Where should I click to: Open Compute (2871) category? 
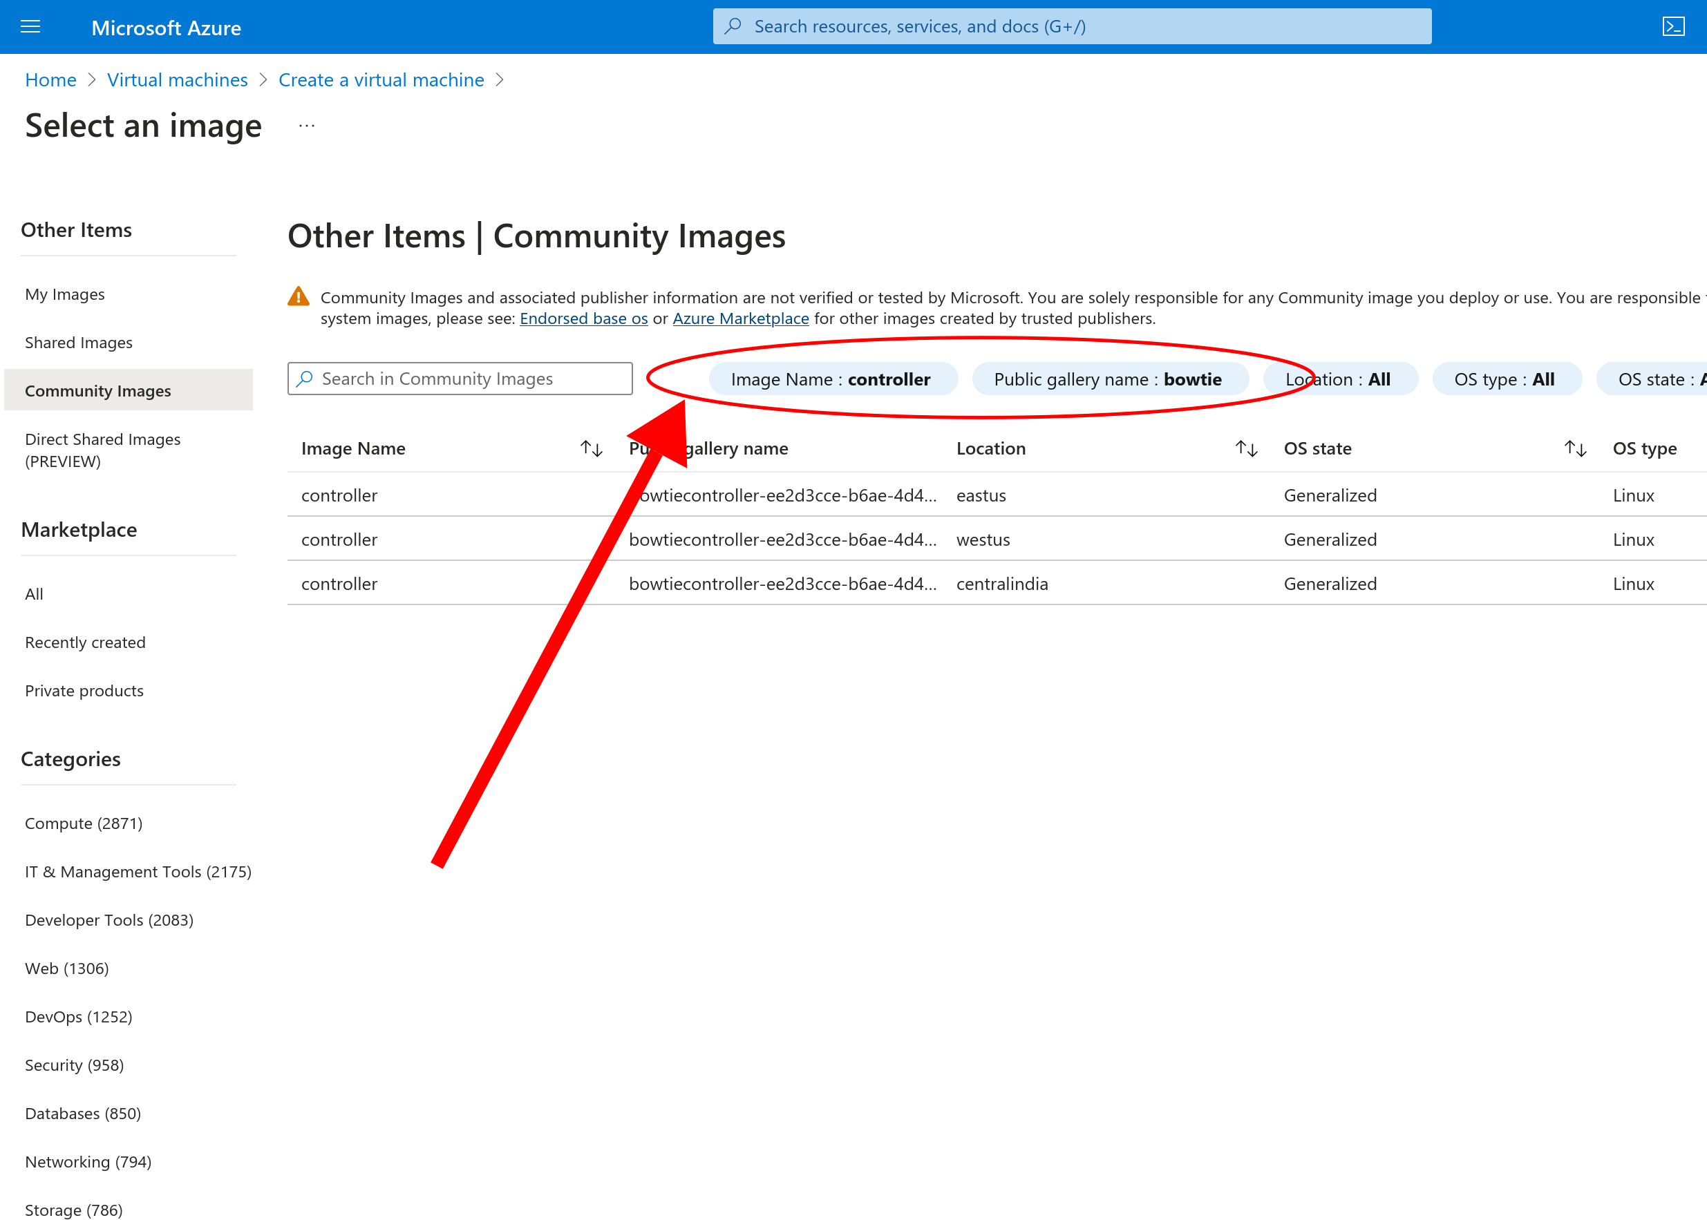[x=84, y=823]
